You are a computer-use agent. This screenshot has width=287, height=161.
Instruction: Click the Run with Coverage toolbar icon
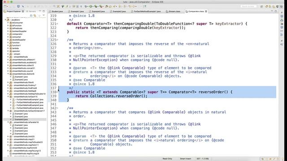point(96,6)
